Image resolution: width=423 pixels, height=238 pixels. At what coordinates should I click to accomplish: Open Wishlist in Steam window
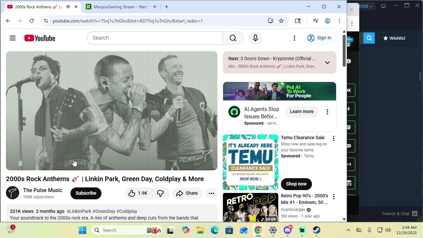point(394,38)
